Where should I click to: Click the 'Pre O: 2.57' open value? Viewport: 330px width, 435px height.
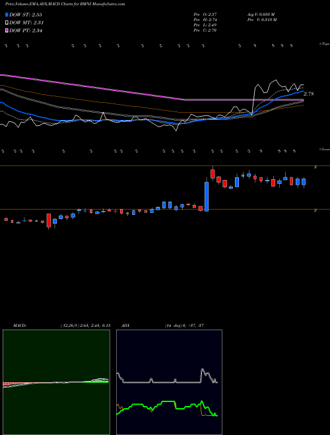click(205, 14)
